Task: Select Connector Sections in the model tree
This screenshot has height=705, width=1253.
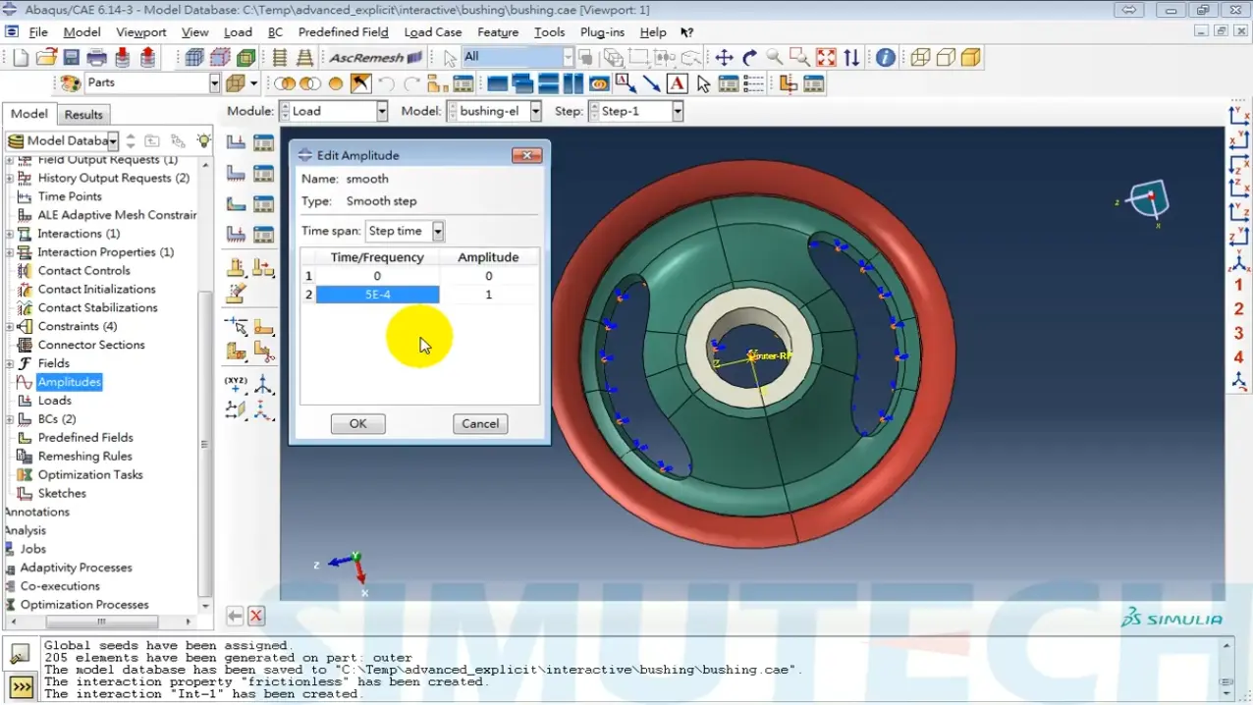Action: (91, 345)
